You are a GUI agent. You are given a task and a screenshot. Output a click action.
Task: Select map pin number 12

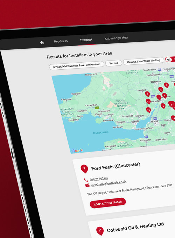[148, 101]
